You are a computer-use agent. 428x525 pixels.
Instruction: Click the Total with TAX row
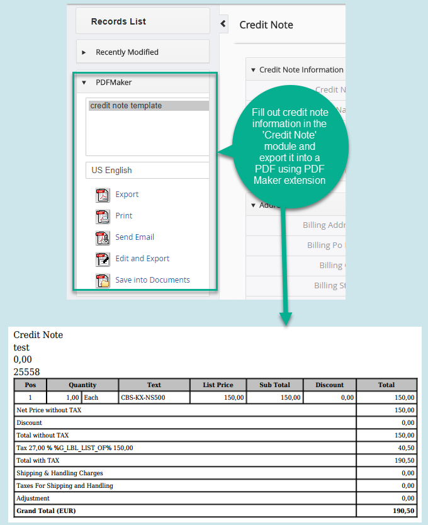(x=215, y=461)
